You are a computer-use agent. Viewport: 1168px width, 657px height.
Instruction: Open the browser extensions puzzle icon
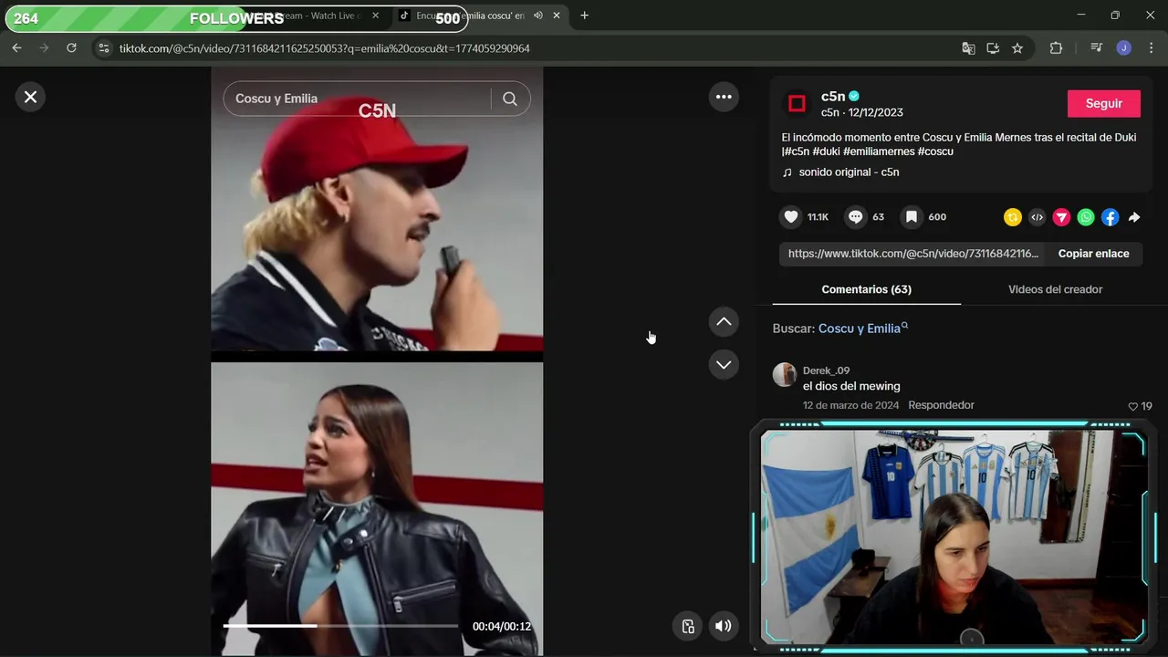point(1056,48)
